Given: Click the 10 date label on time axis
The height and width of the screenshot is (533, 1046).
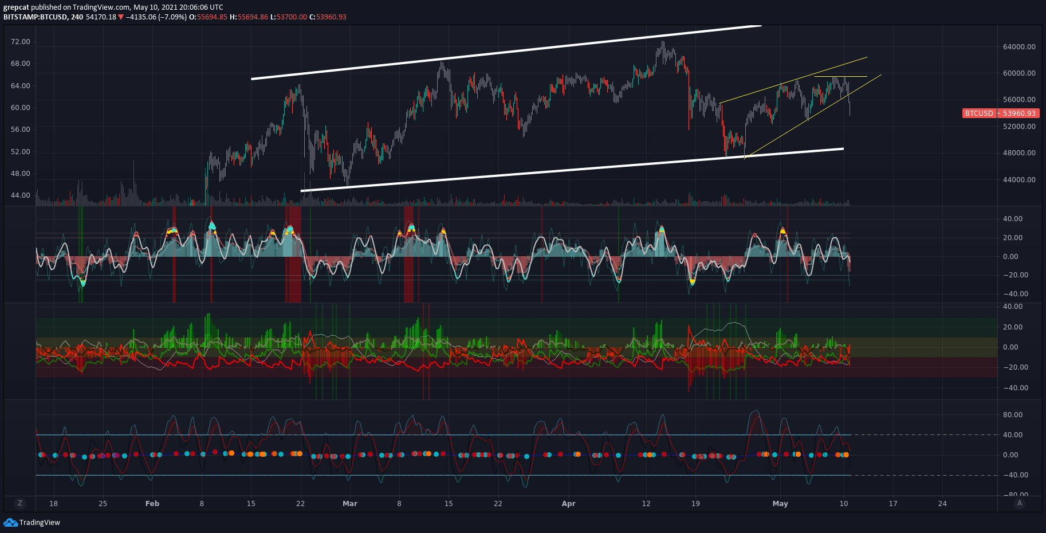Looking at the screenshot, I should (844, 503).
